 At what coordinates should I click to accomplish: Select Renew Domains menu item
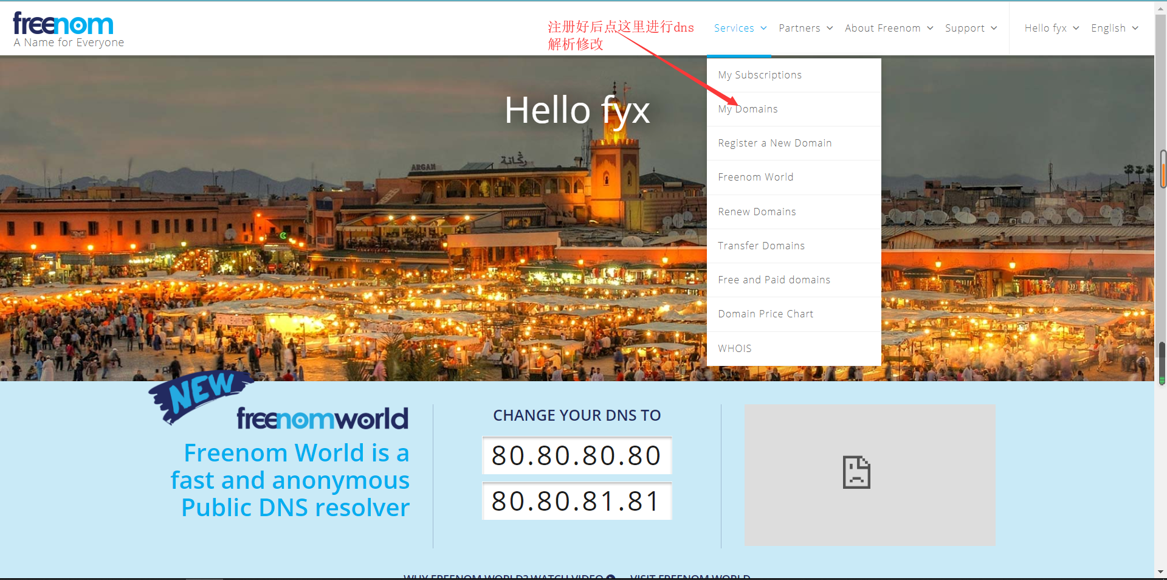(x=757, y=212)
